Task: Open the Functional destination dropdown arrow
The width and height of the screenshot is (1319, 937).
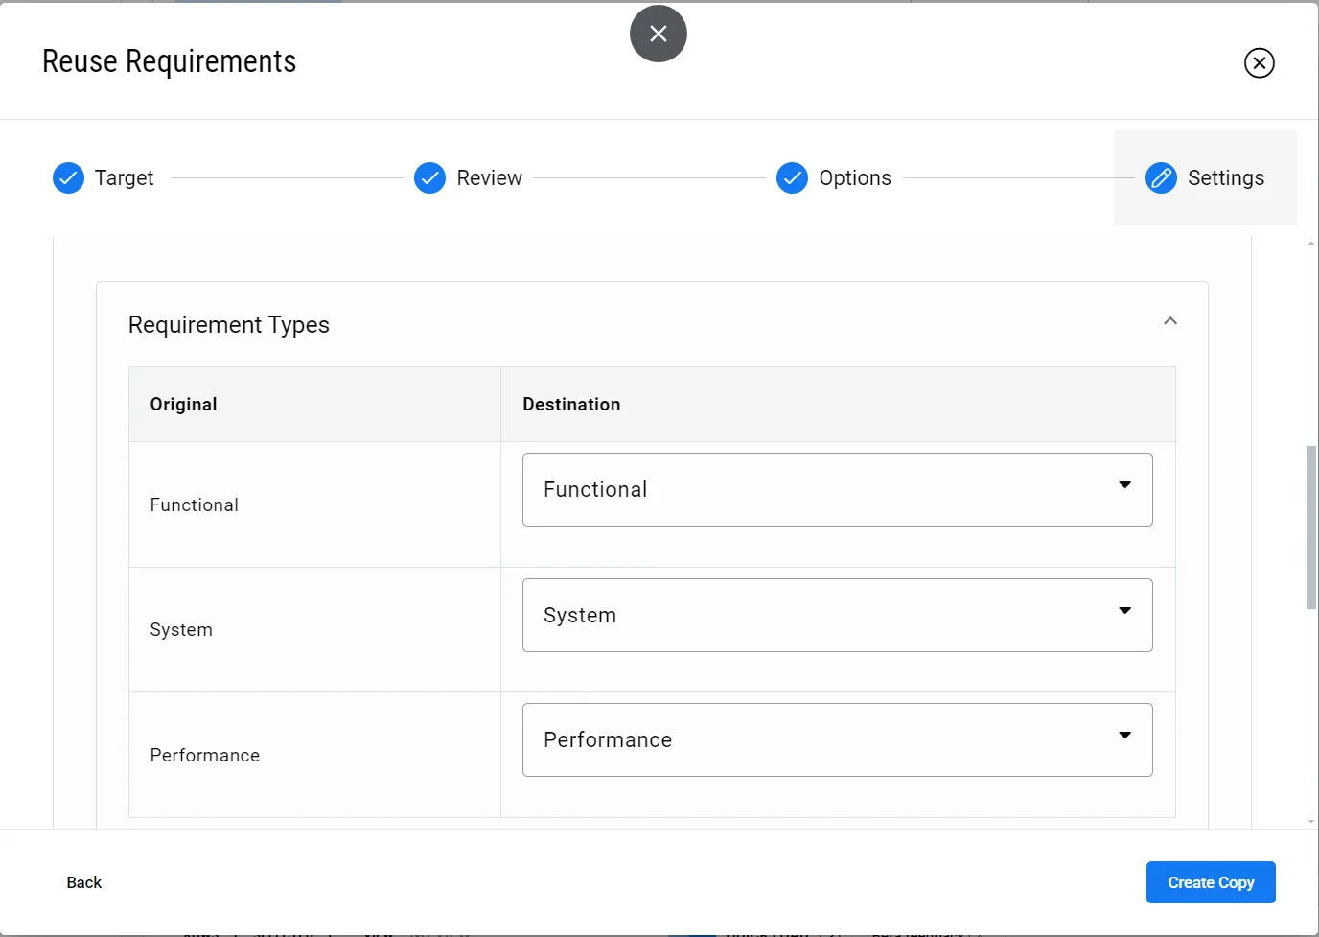Action: coord(1124,485)
